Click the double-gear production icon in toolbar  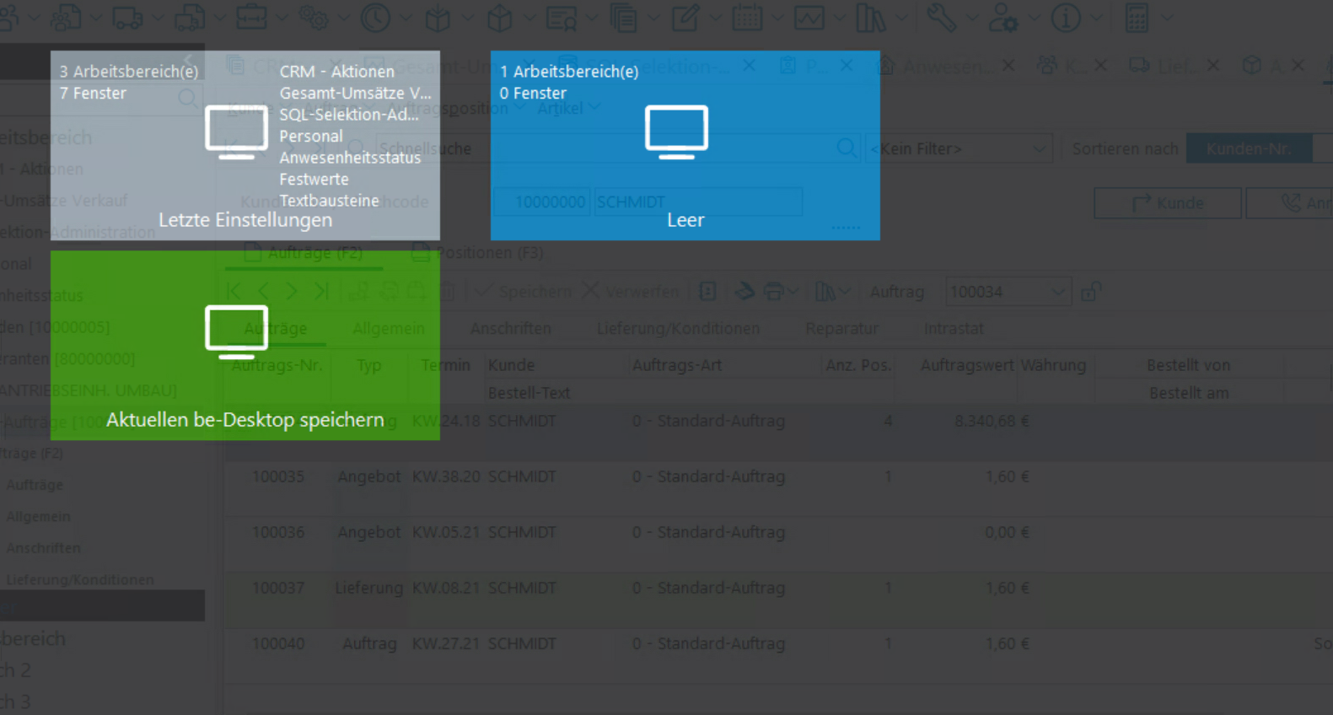(314, 18)
